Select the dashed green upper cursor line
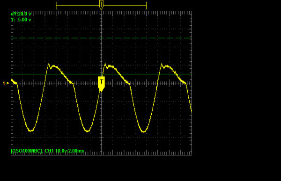Screen dimensions: 281x181 pyautogui.click(x=101, y=38)
